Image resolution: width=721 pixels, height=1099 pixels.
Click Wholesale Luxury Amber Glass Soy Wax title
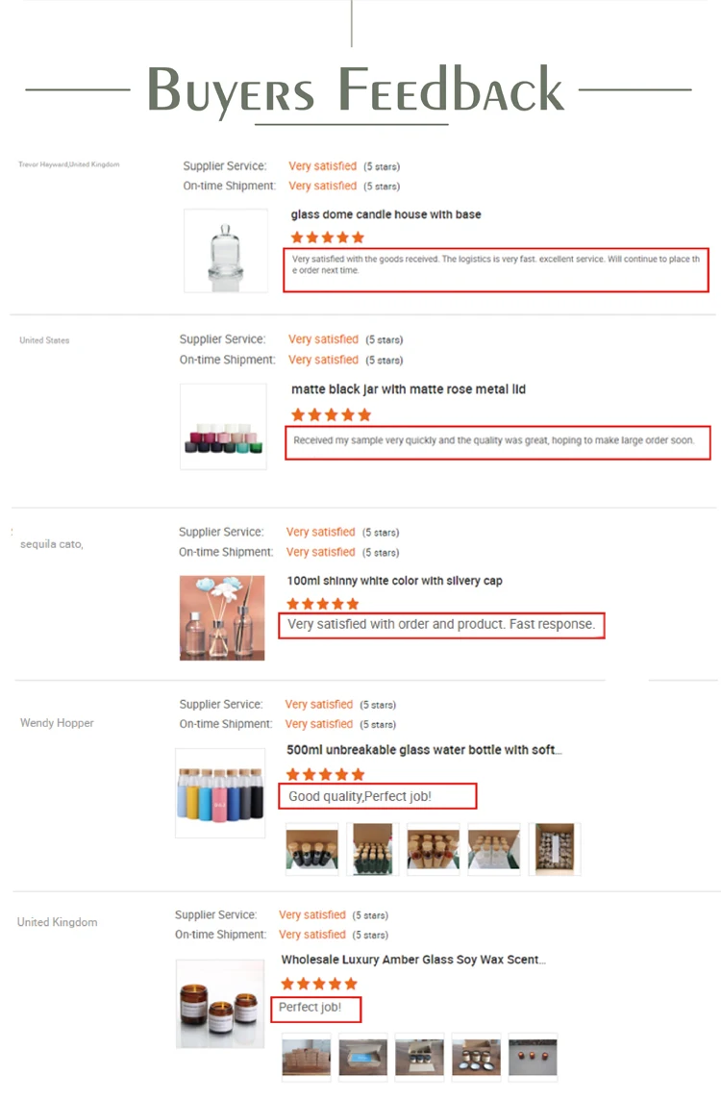413,959
